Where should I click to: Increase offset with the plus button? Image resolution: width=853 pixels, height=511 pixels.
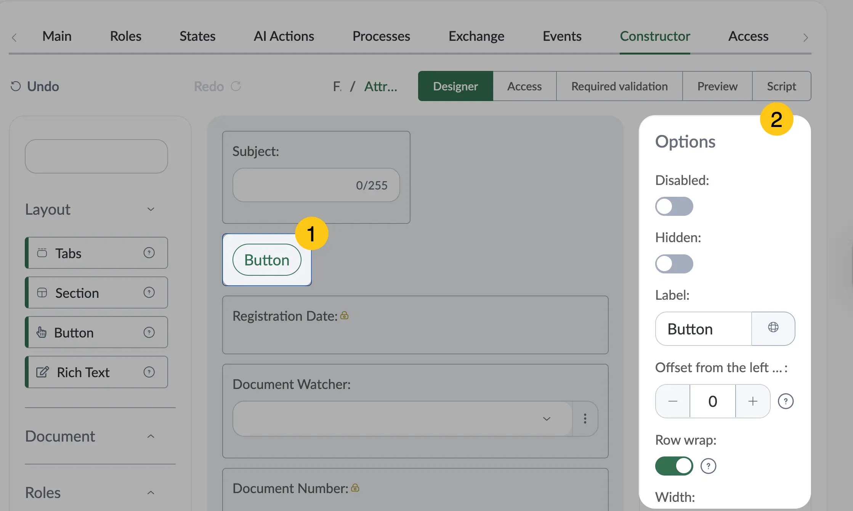pyautogui.click(x=753, y=401)
